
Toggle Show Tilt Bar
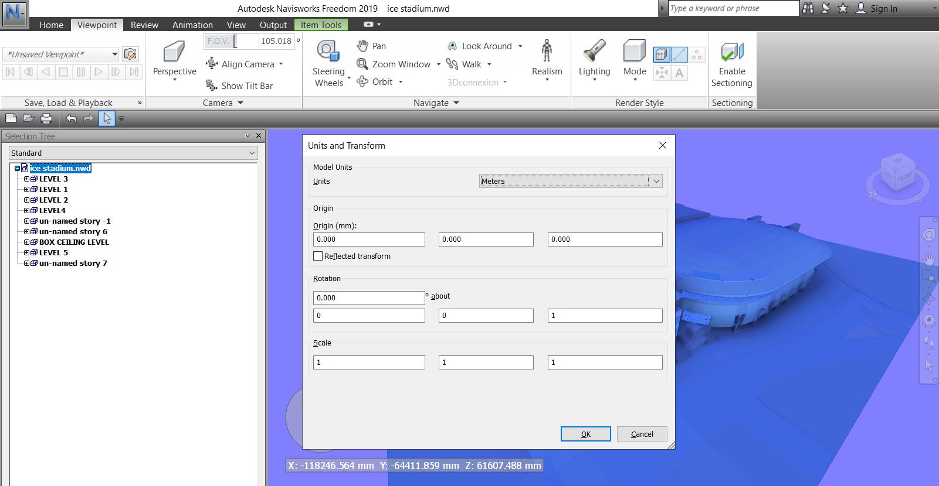click(x=239, y=85)
